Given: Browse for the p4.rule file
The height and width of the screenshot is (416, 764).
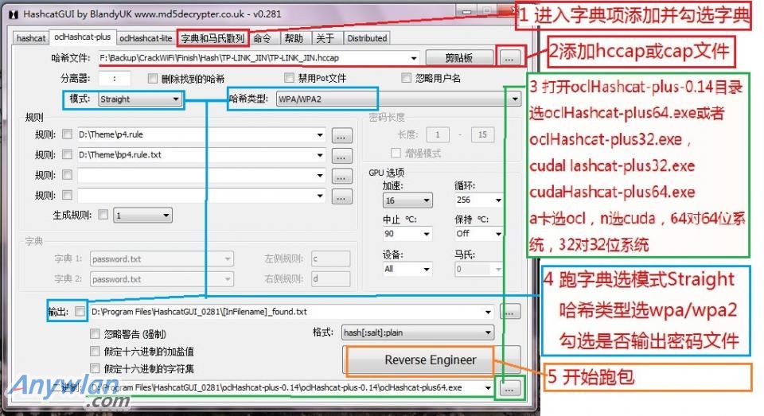Looking at the screenshot, I should tap(342, 135).
